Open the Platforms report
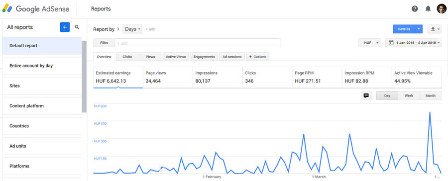This screenshot has width=448, height=181. coord(42,166)
